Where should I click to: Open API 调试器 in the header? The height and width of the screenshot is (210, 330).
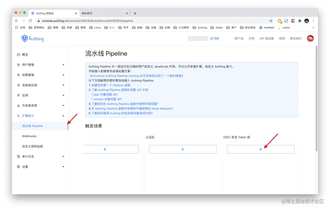[x=267, y=39]
